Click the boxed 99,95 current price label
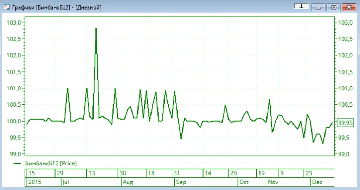Screen dimensions: 360x190 [x=345, y=123]
